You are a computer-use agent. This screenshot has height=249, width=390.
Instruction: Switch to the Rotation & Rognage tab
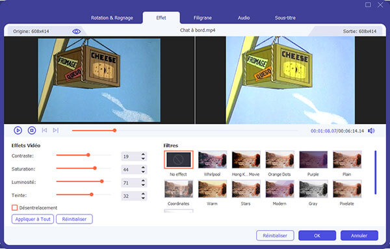[112, 18]
